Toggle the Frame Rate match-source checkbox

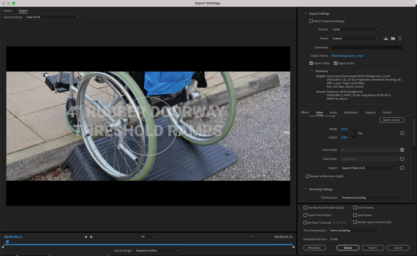click(x=402, y=150)
